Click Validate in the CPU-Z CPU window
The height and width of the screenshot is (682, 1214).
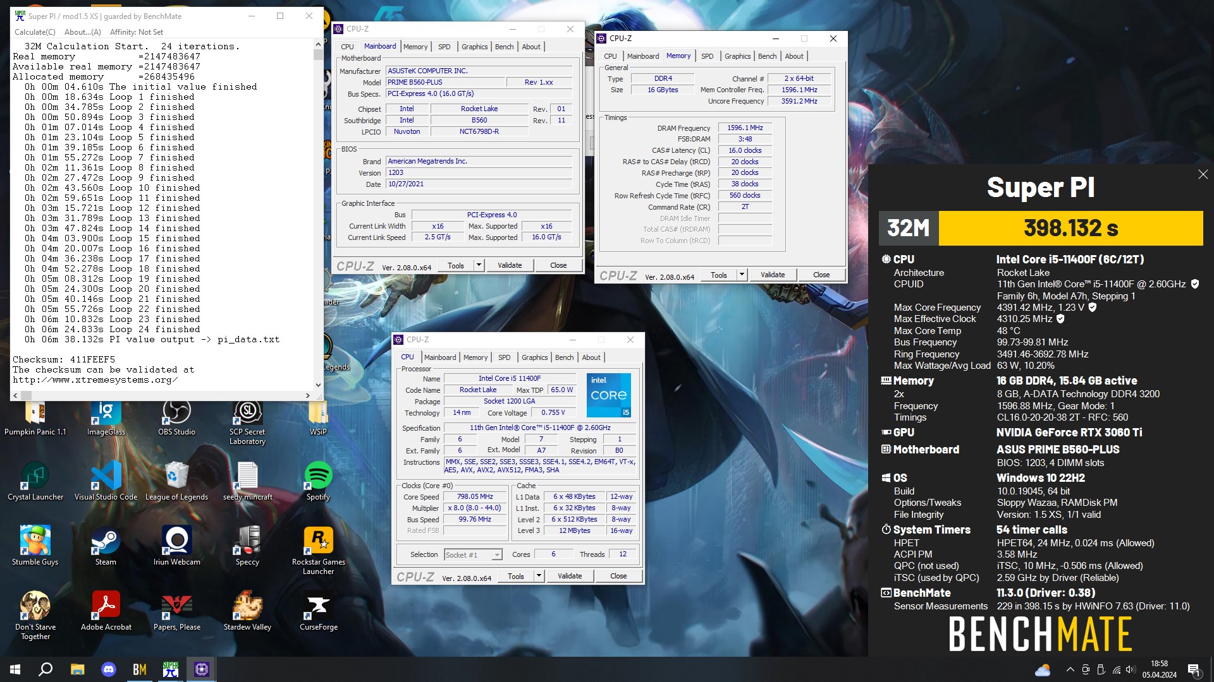(570, 576)
